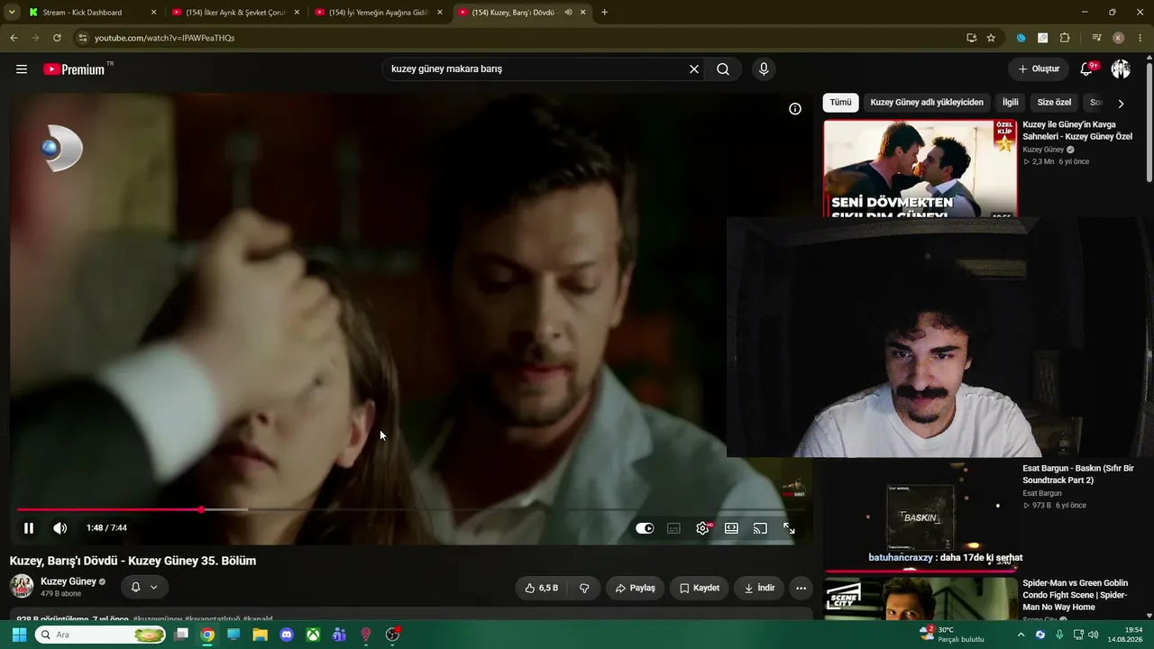Toggle subtitles in the player
The width and height of the screenshot is (1154, 649).
pyautogui.click(x=673, y=528)
